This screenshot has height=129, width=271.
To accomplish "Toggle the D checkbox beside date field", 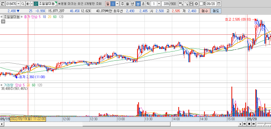I will click(x=201, y=4).
